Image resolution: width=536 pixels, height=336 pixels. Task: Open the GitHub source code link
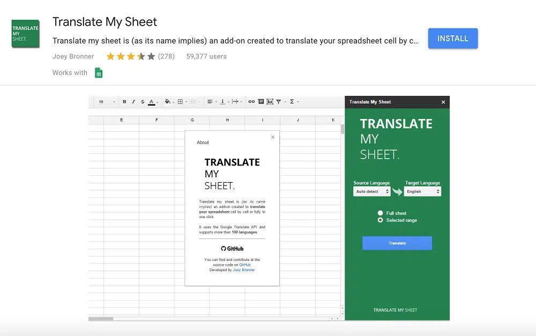pos(245,265)
